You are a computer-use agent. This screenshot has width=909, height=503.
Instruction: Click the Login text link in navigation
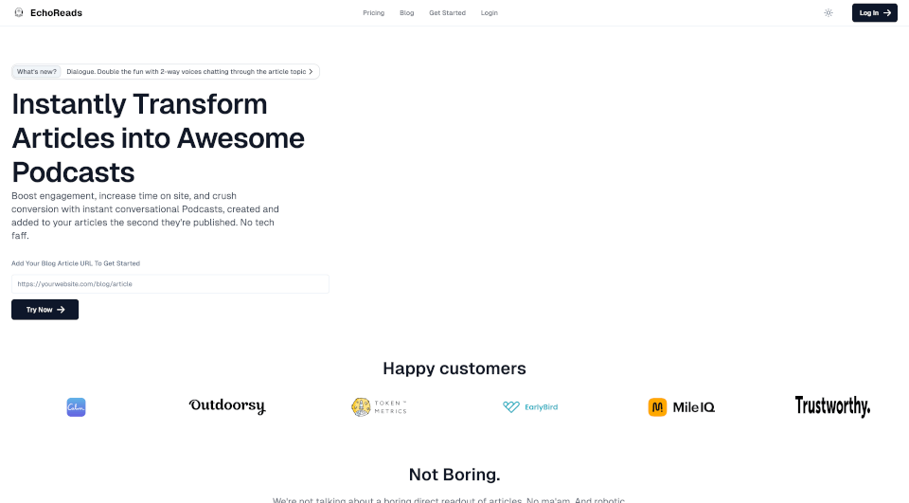click(489, 13)
